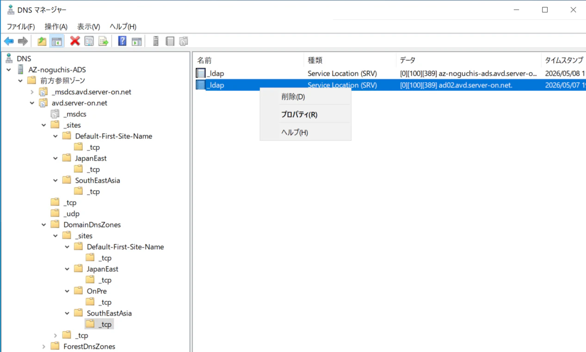Click the record icon of the ad02 _ldap row

point(201,85)
